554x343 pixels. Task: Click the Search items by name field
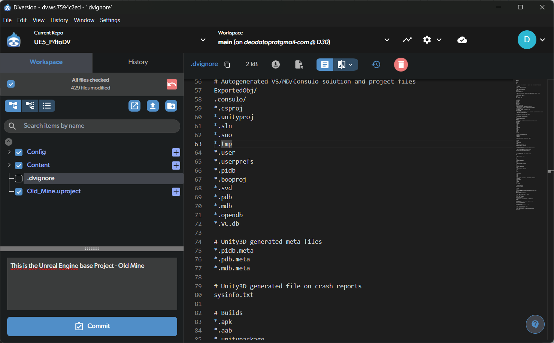tap(92, 126)
